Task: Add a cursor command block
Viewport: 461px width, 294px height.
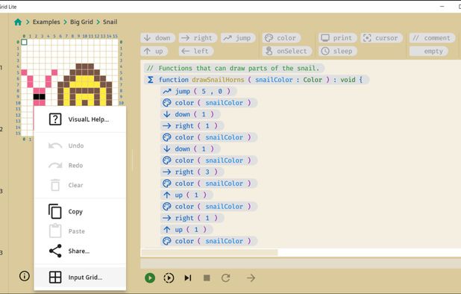Action: point(381,38)
